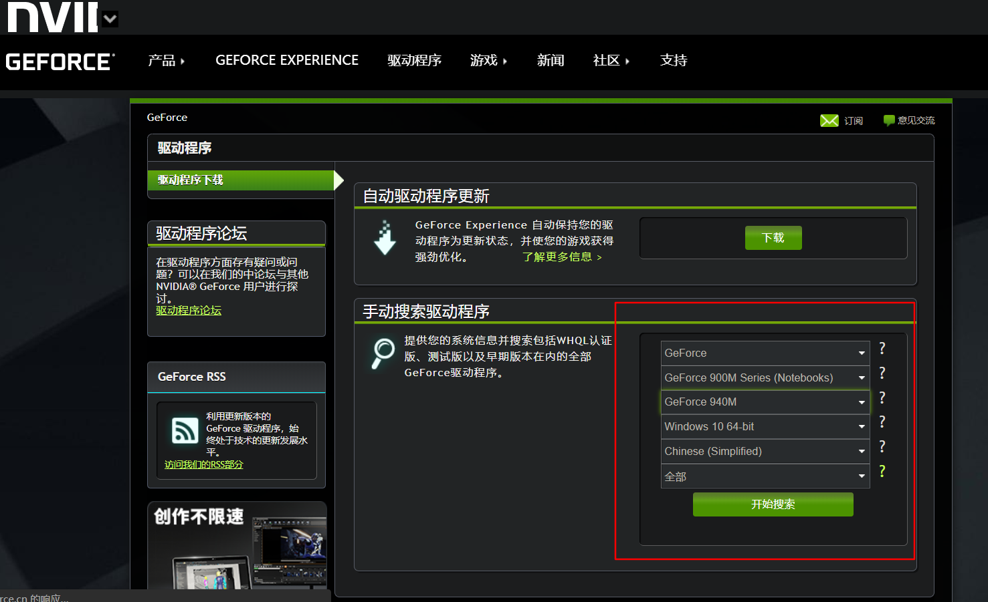
Task: Open 了解更多信息 link
Action: [562, 257]
